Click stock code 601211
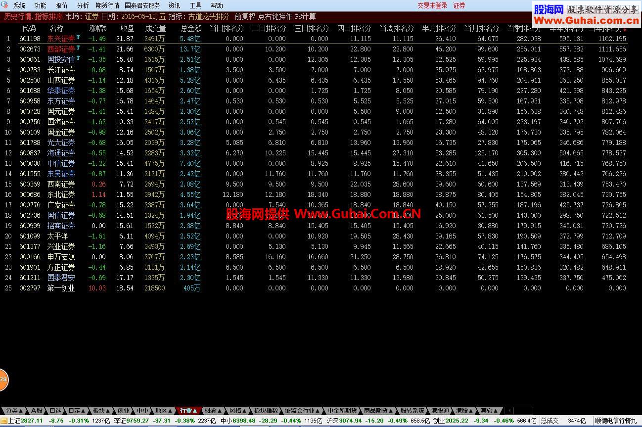The width and height of the screenshot is (642, 427). 30,278
